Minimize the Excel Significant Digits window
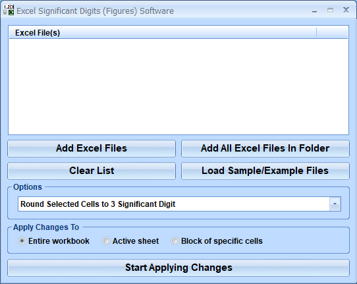The width and height of the screenshot is (357, 284). coord(315,11)
